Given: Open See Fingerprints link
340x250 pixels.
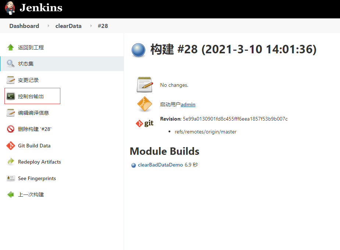Looking at the screenshot, I should coord(37,178).
